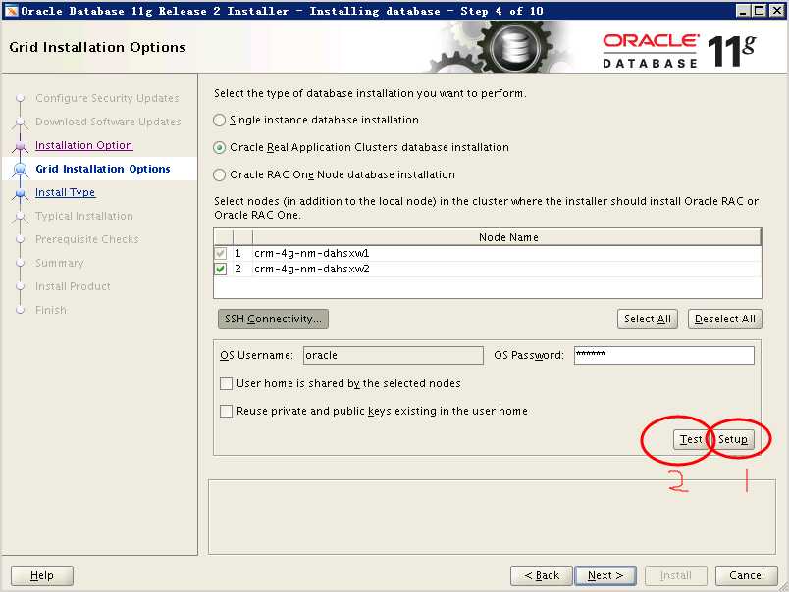Choose Oracle RAC One Node installation
The image size is (789, 592).
tap(219, 174)
